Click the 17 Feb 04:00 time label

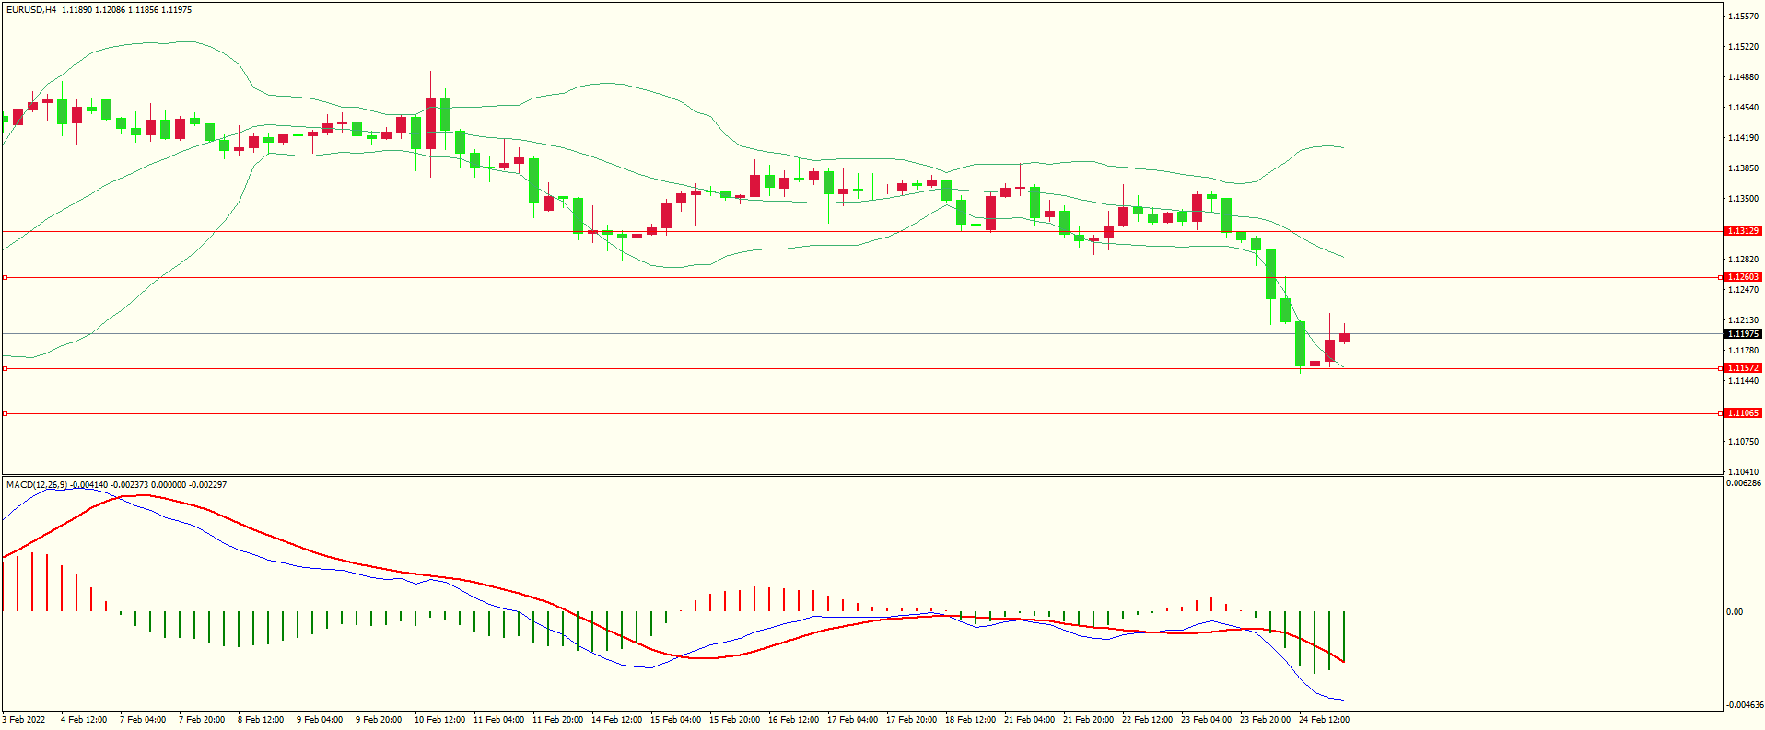[852, 720]
